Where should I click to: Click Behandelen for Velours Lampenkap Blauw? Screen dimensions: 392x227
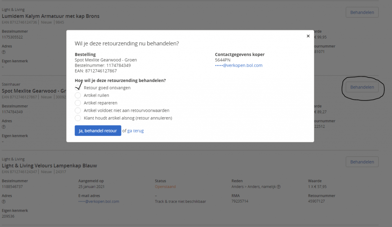tap(362, 162)
